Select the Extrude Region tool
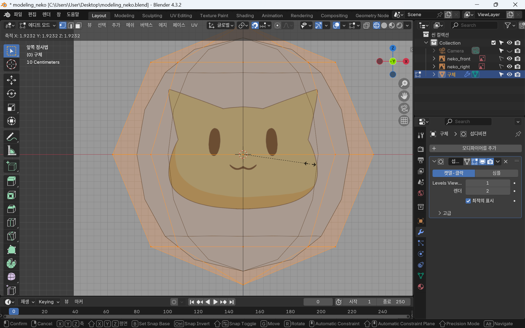The height and width of the screenshot is (328, 525). point(11,182)
